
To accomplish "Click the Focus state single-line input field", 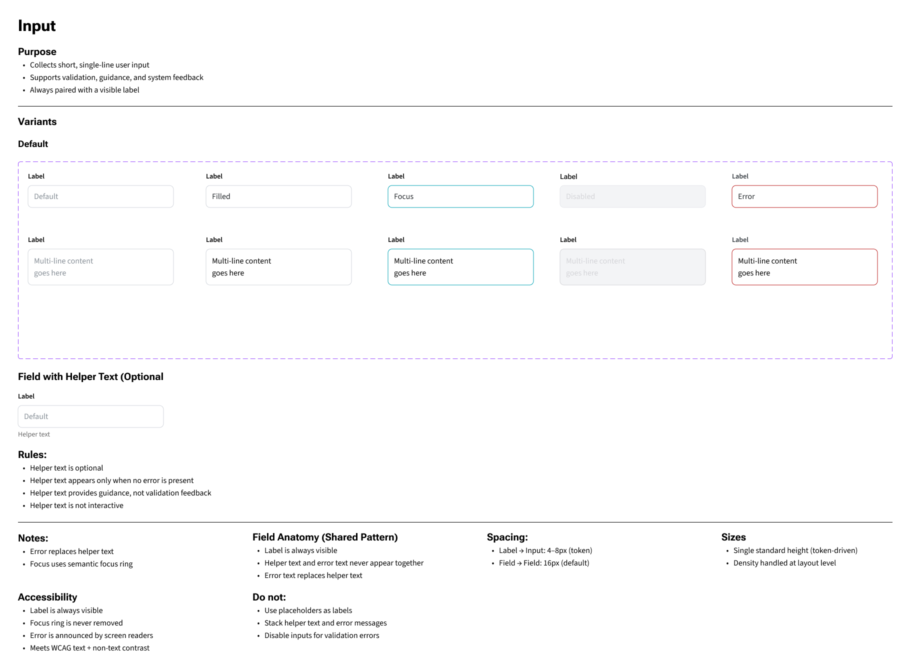I will (460, 196).
